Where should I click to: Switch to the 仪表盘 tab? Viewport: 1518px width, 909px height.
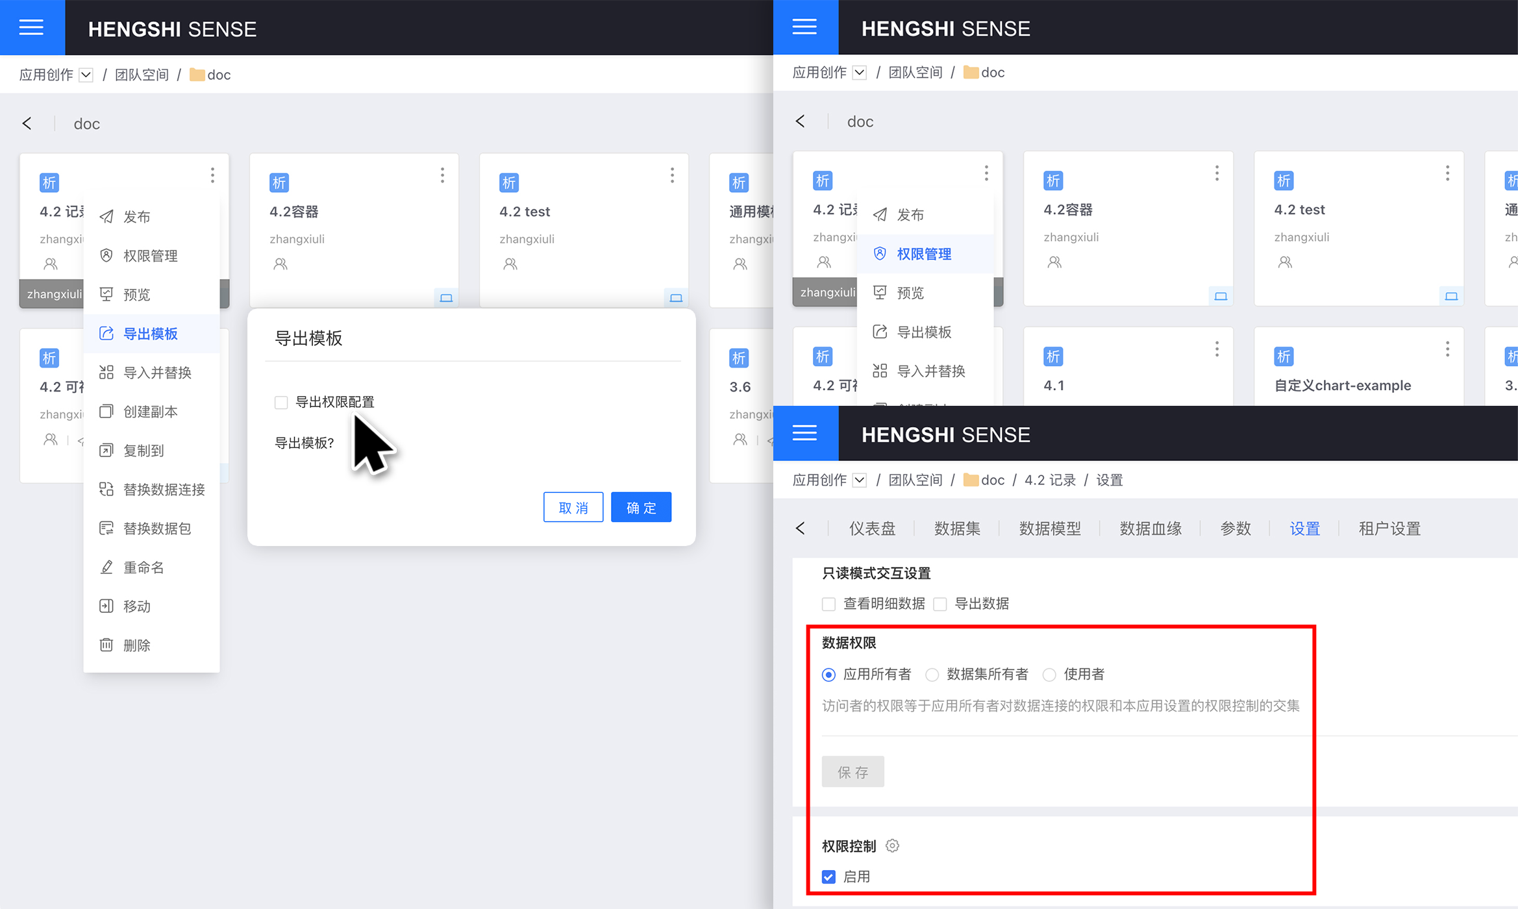pyautogui.click(x=872, y=529)
